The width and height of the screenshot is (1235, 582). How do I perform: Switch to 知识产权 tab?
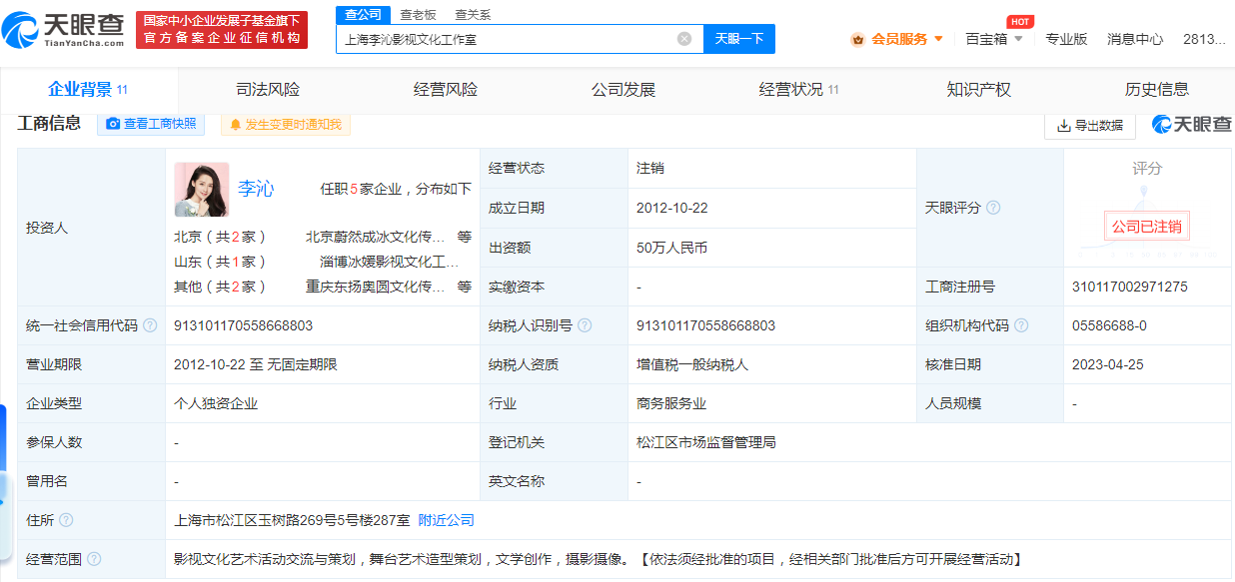pyautogui.click(x=979, y=90)
